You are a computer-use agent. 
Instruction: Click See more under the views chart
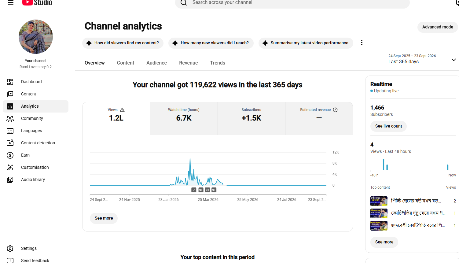(104, 218)
